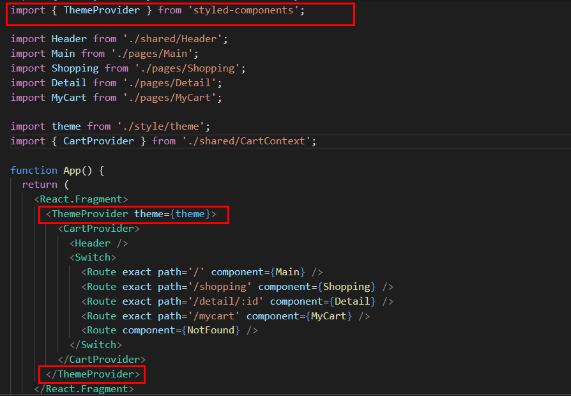Click ThemeProvider in the top import line
Image resolution: width=571 pixels, height=396 pixels.
pyautogui.click(x=102, y=10)
